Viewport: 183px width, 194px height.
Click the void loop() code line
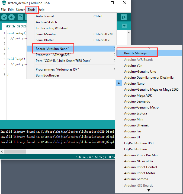point(16,59)
